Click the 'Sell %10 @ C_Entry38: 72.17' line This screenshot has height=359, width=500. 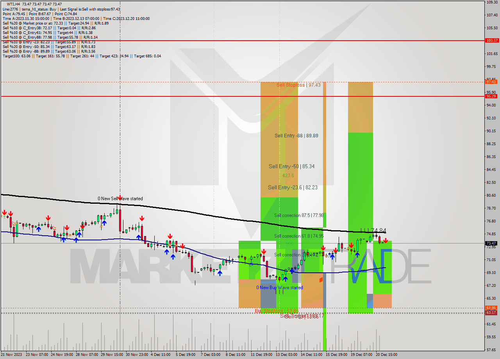(49, 28)
